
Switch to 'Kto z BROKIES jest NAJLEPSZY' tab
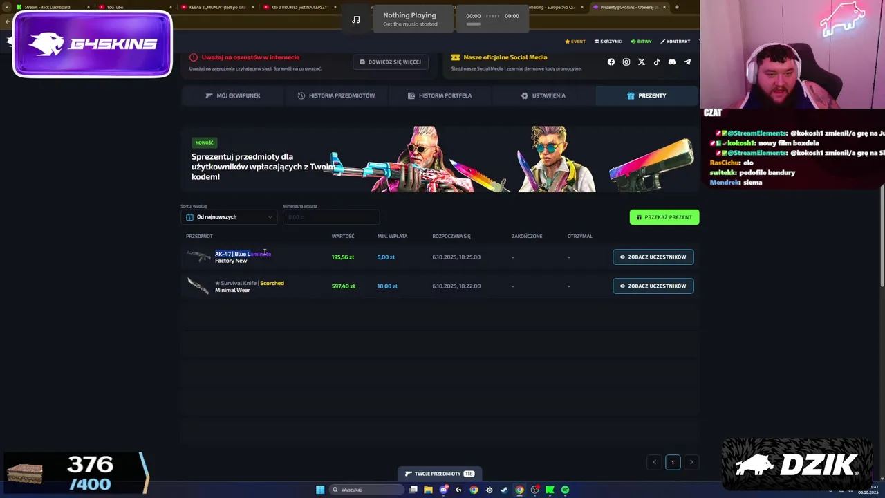tap(299, 7)
